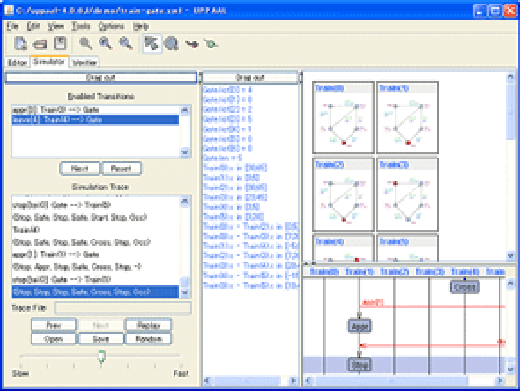The width and height of the screenshot is (520, 391).
Task: Select appr[0] Train(0) enabled transition row
Action: 96,110
